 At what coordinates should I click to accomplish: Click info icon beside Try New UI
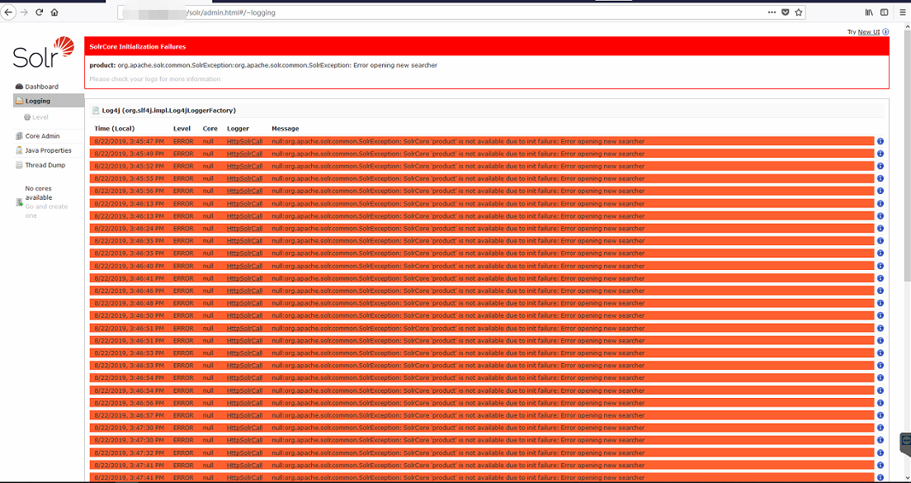pos(885,32)
